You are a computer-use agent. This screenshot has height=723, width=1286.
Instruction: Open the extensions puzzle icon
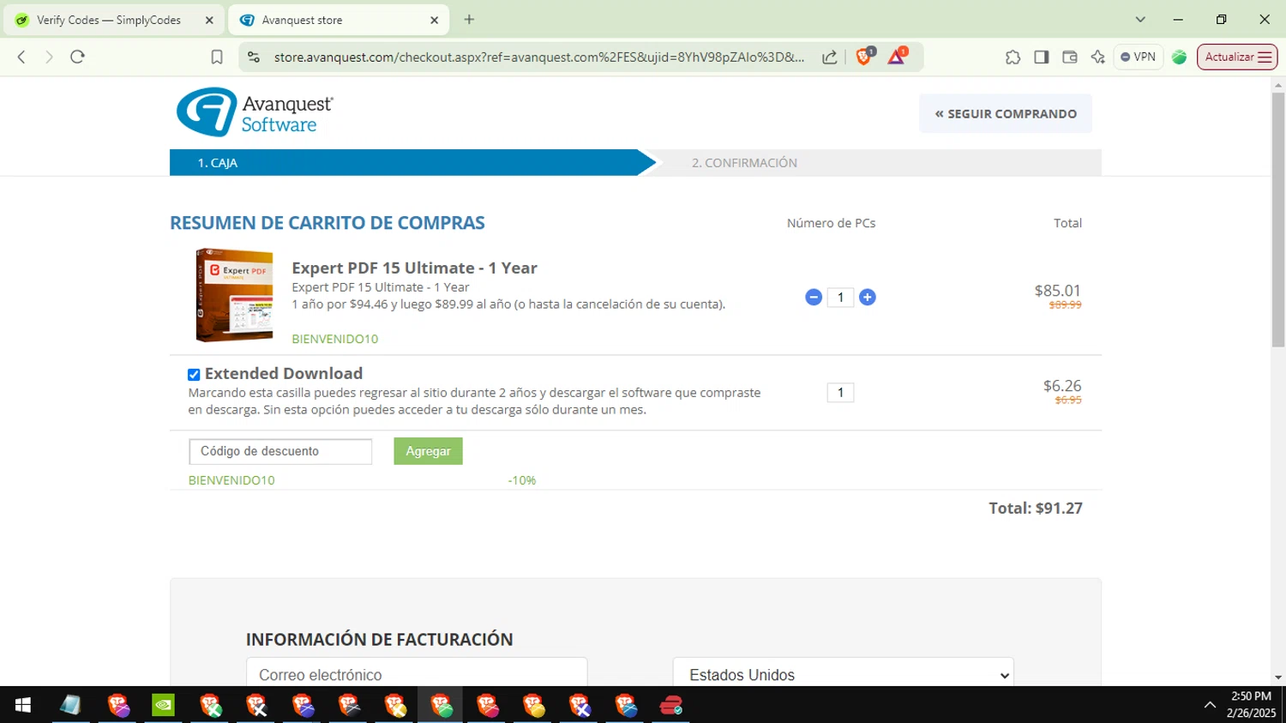click(1013, 57)
